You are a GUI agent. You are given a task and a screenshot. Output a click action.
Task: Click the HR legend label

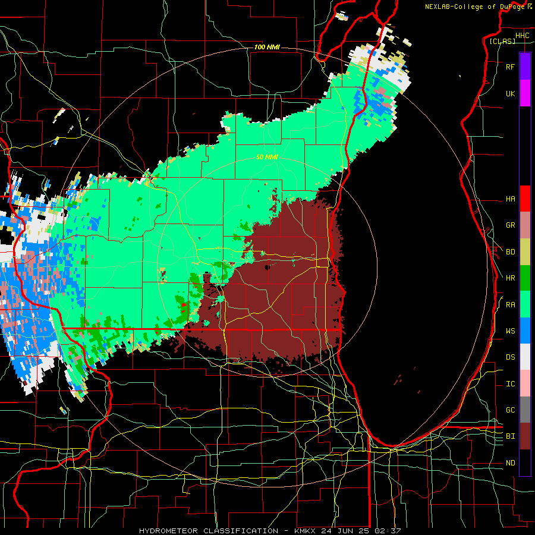pos(510,278)
